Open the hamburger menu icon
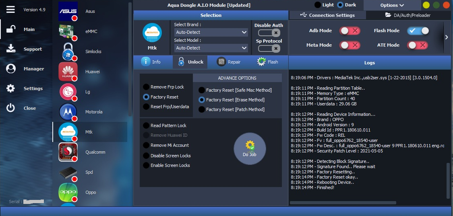The width and height of the screenshot is (453, 216). pyautogui.click(x=10, y=10)
